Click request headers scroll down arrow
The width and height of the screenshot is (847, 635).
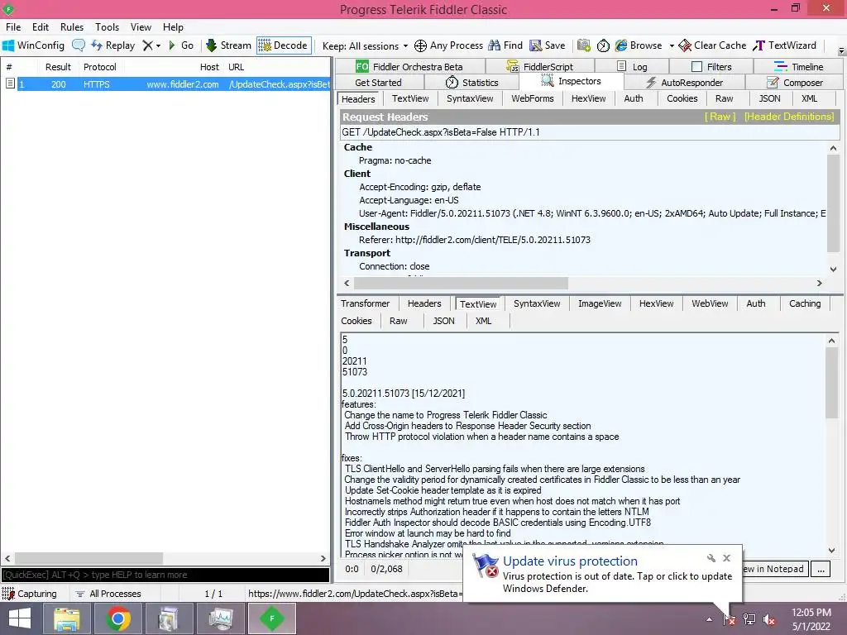coord(833,269)
